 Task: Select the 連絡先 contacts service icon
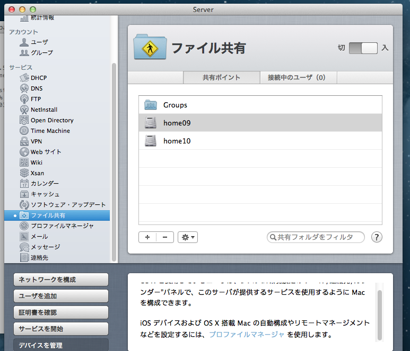pyautogui.click(x=24, y=258)
